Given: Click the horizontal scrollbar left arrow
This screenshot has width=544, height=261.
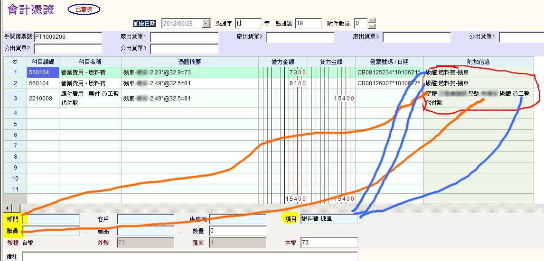Looking at the screenshot, I should [7, 208].
